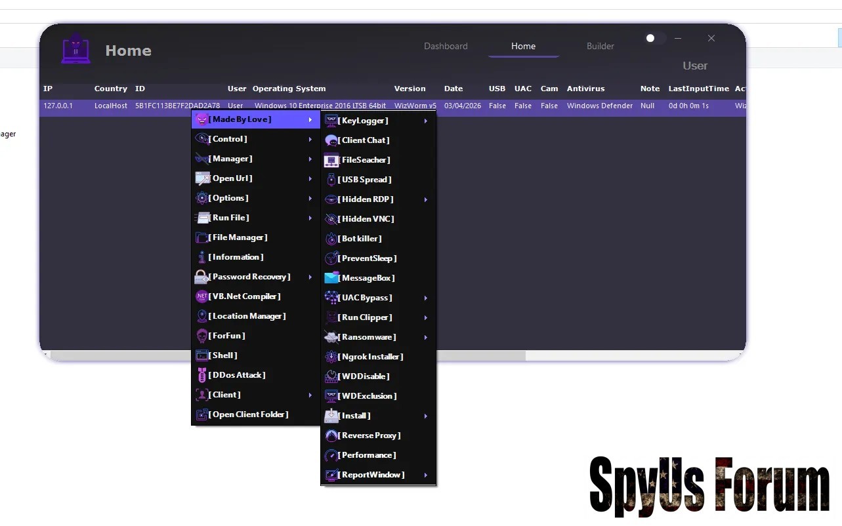
Task: Select the Open Client Folder menu entry
Action: [249, 415]
